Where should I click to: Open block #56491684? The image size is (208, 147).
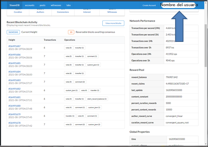pos(14,72)
